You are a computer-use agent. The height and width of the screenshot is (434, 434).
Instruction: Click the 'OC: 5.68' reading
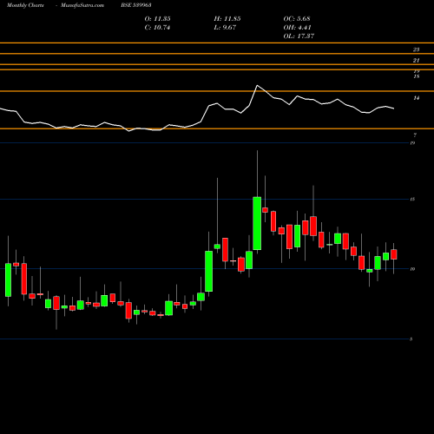(x=297, y=19)
